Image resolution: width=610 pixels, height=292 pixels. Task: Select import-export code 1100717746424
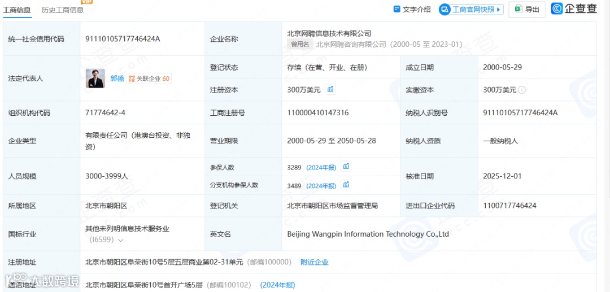(x=509, y=206)
